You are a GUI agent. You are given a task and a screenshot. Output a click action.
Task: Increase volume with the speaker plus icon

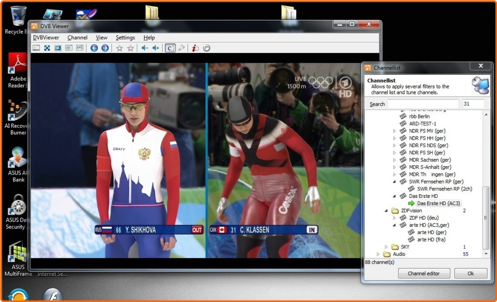156,48
